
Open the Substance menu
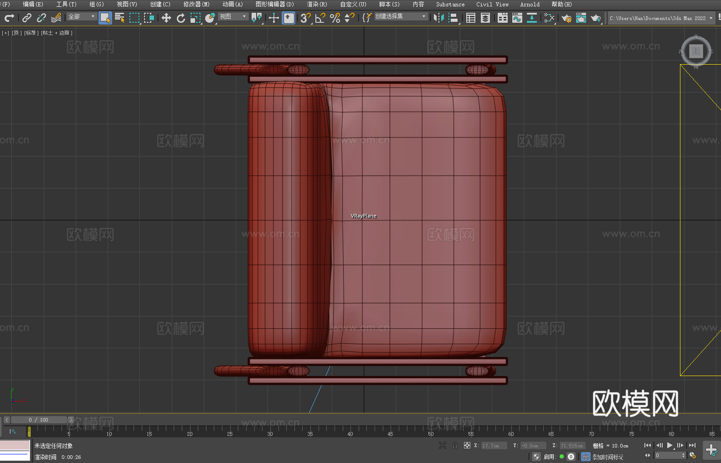(x=450, y=4)
